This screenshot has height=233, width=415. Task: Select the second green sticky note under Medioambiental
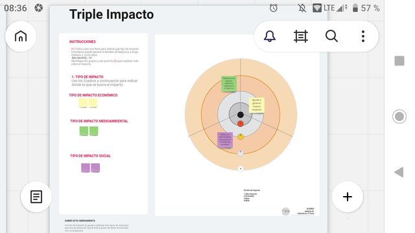coord(93,131)
